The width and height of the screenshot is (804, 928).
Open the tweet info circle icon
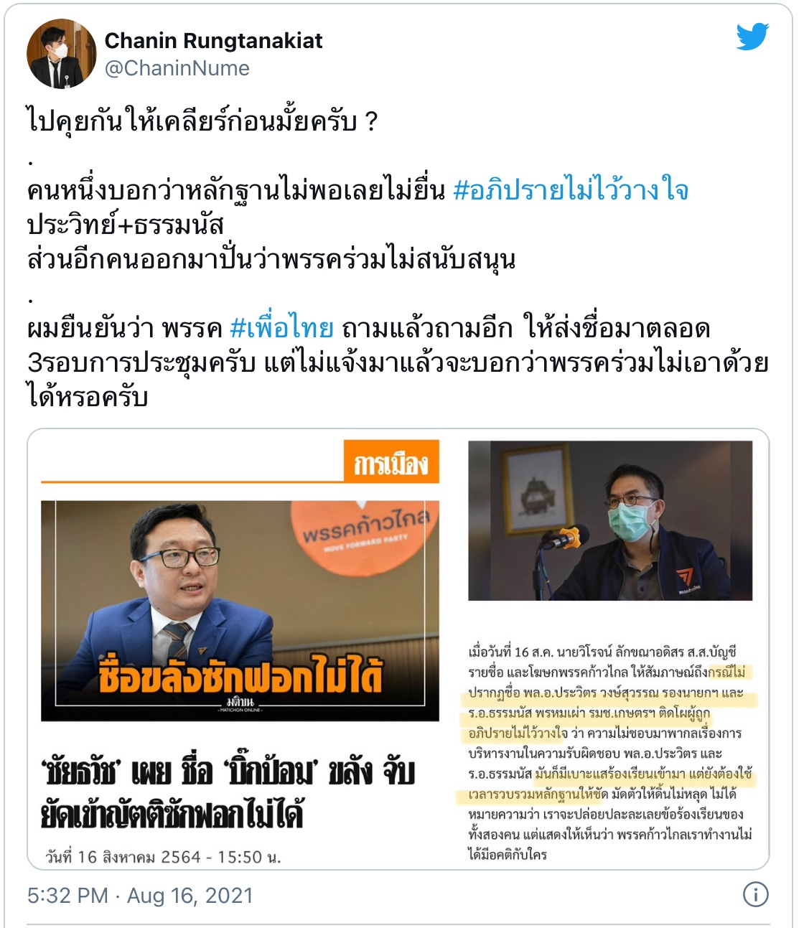[755, 894]
